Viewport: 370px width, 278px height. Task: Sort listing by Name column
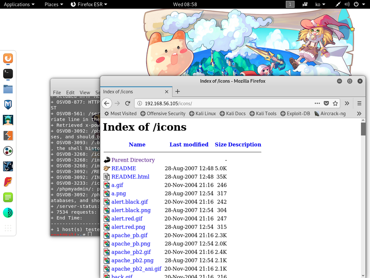137,145
